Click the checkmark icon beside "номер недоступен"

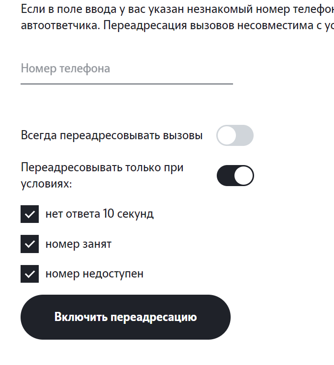click(30, 274)
